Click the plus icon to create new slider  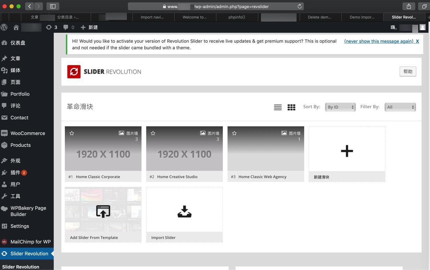tap(347, 151)
